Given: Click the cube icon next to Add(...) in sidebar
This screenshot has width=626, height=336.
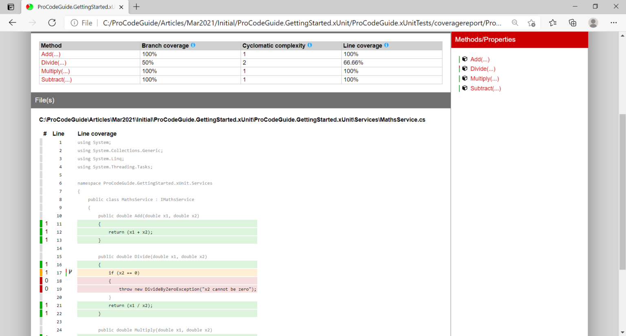Looking at the screenshot, I should pos(465,59).
